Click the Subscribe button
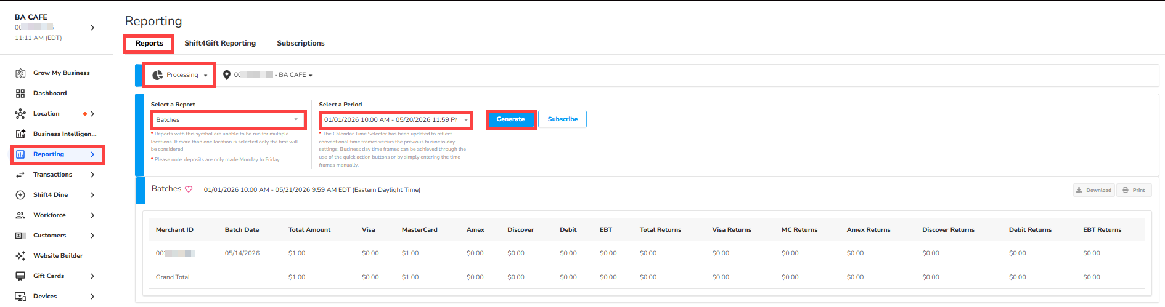The image size is (1165, 307). tap(562, 119)
